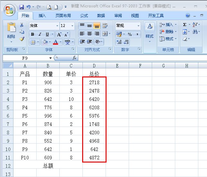Select all cells via corner button
The height and width of the screenshot is (177, 207).
[x=8, y=66]
